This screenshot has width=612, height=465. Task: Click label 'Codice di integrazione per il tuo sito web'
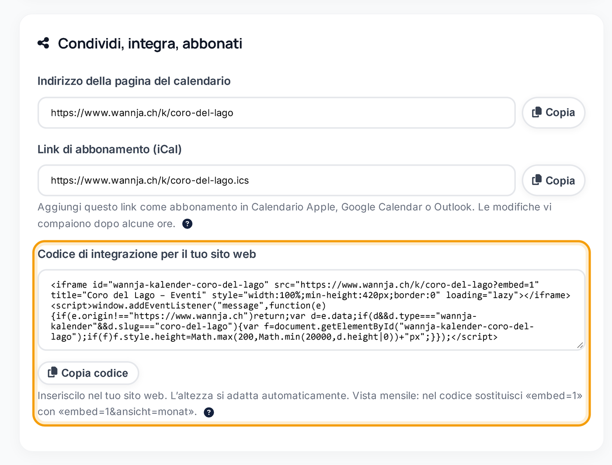[x=147, y=254]
